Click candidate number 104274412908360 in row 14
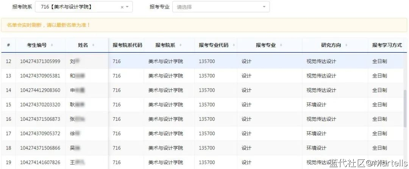 click(40, 91)
